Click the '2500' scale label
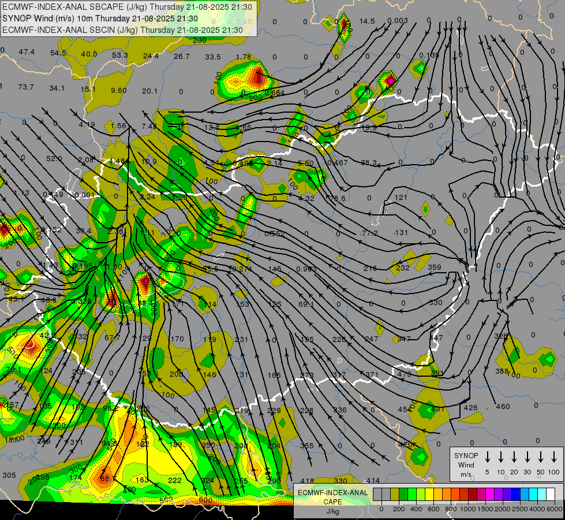565x520 pixels. [519, 509]
